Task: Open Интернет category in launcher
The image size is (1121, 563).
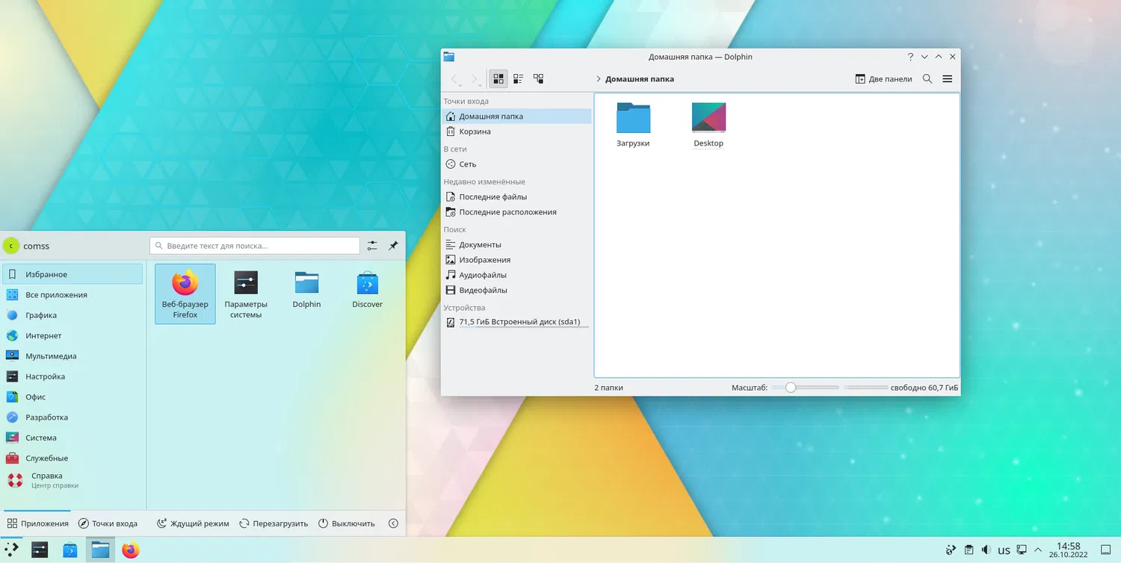Action: click(72, 336)
